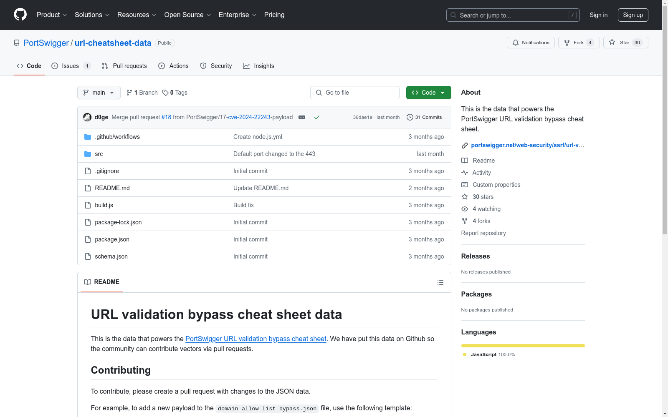This screenshot has width=668, height=417.
Task: Open the PortSwigger owner profile link
Action: pos(46,43)
